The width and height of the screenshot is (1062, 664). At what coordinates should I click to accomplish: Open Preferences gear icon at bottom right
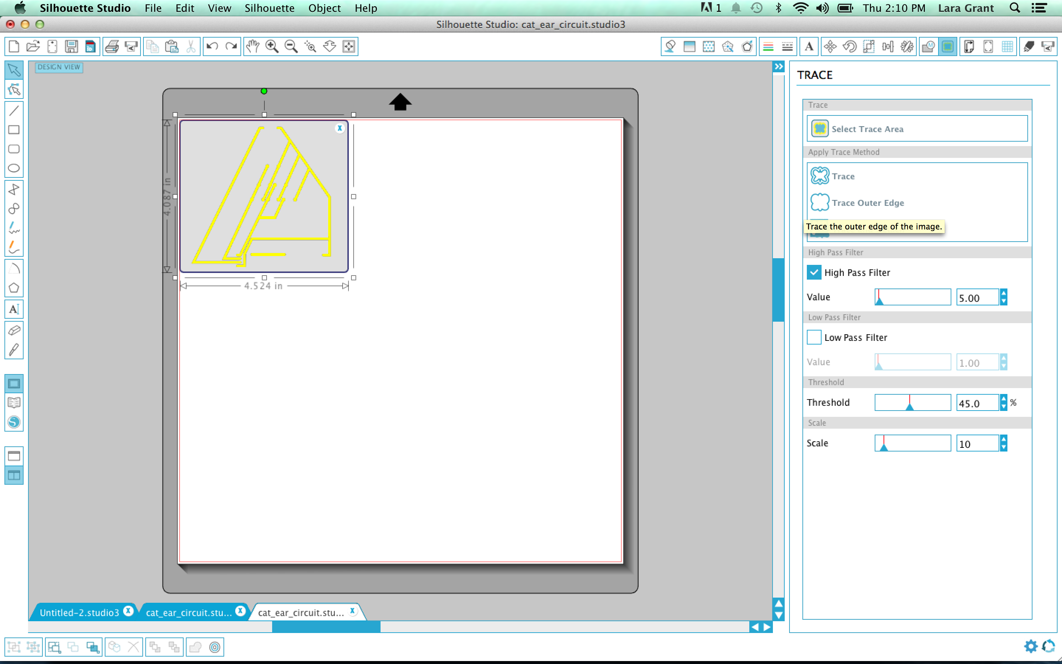(x=1030, y=646)
